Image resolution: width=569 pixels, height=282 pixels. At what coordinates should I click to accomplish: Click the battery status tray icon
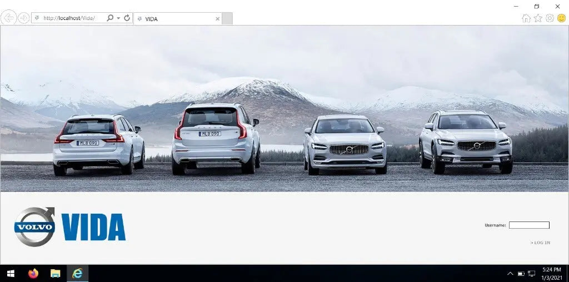coord(521,274)
